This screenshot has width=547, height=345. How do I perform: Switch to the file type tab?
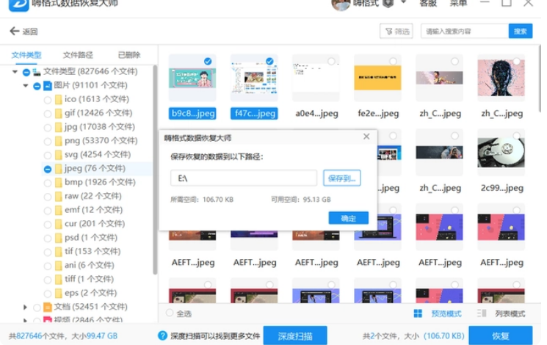pyautogui.click(x=26, y=55)
